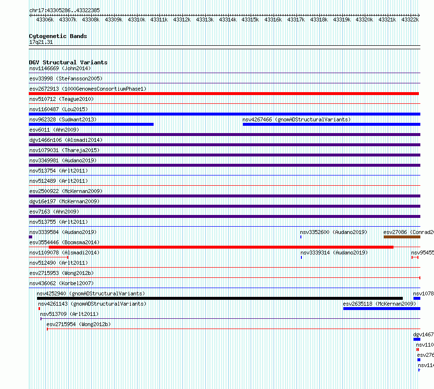Screen dimensions: 434x389
Task: Open variant nsv512489 (Arlt2011)
Action: click(59, 181)
